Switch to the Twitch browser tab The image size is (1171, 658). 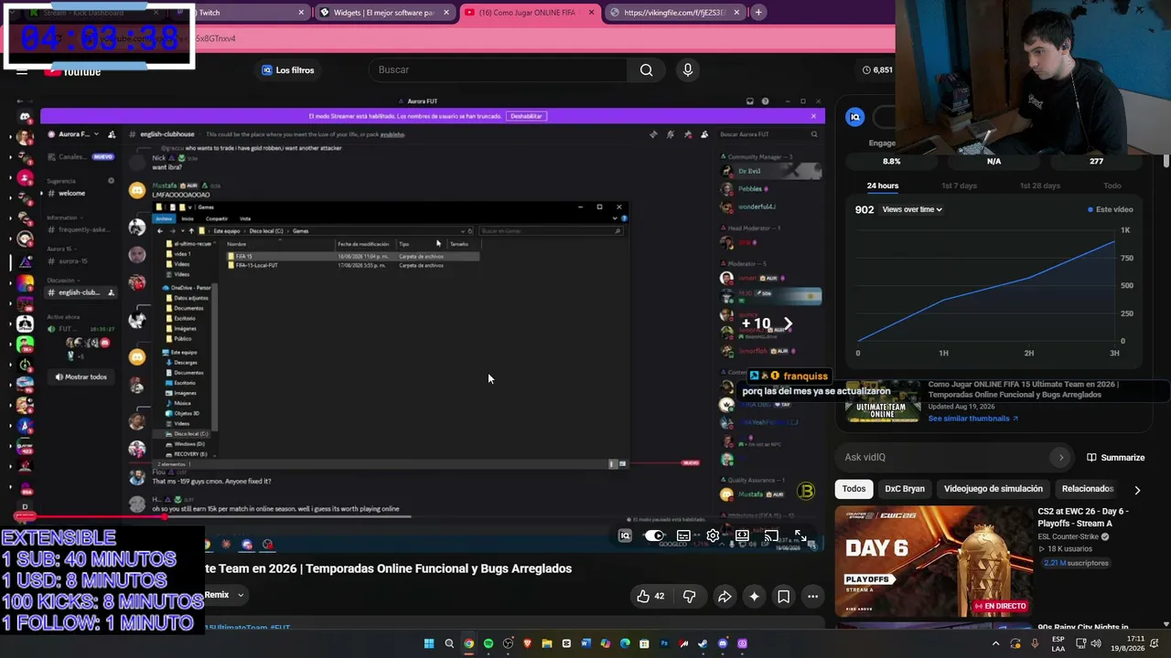244,13
